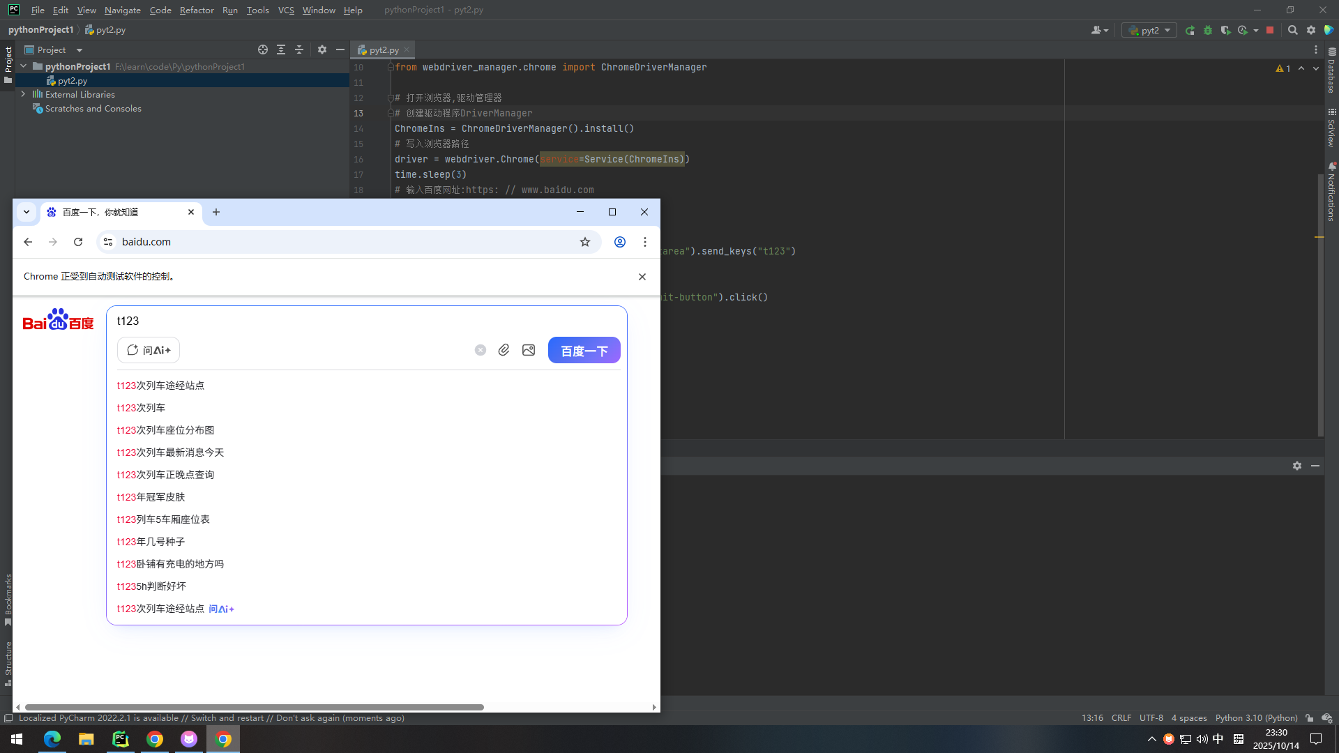Clear search text with the gray X icon

(481, 350)
